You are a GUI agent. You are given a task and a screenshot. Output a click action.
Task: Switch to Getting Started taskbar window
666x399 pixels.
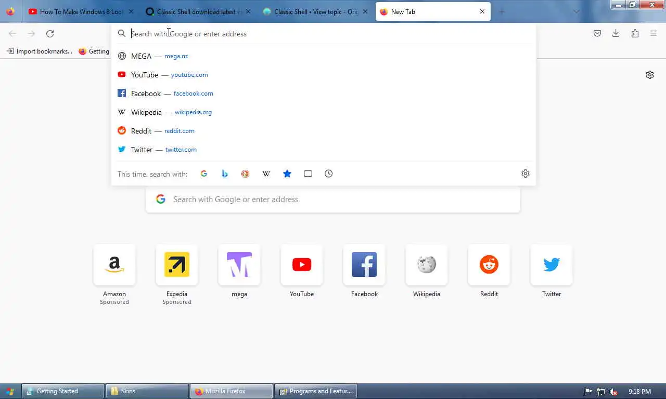tap(63, 391)
